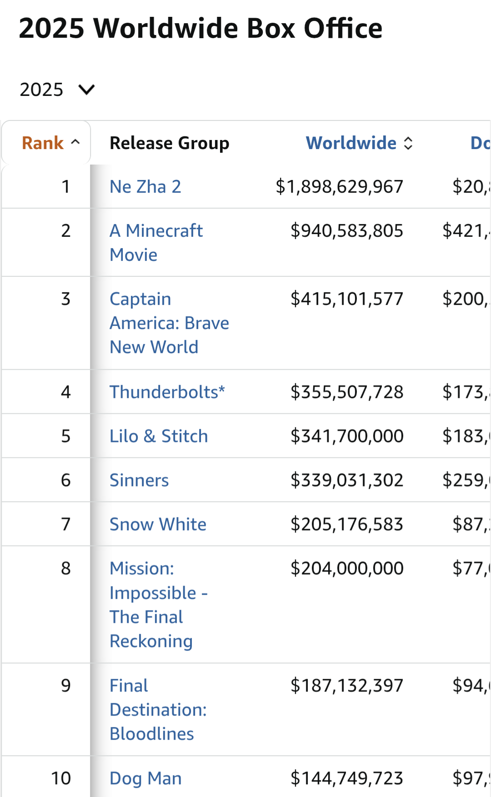Click the Worldwide sort arrows icon

tap(408, 143)
